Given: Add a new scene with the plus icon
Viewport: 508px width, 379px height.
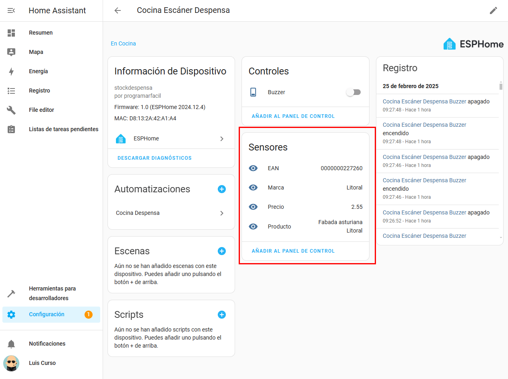Looking at the screenshot, I should (x=221, y=251).
